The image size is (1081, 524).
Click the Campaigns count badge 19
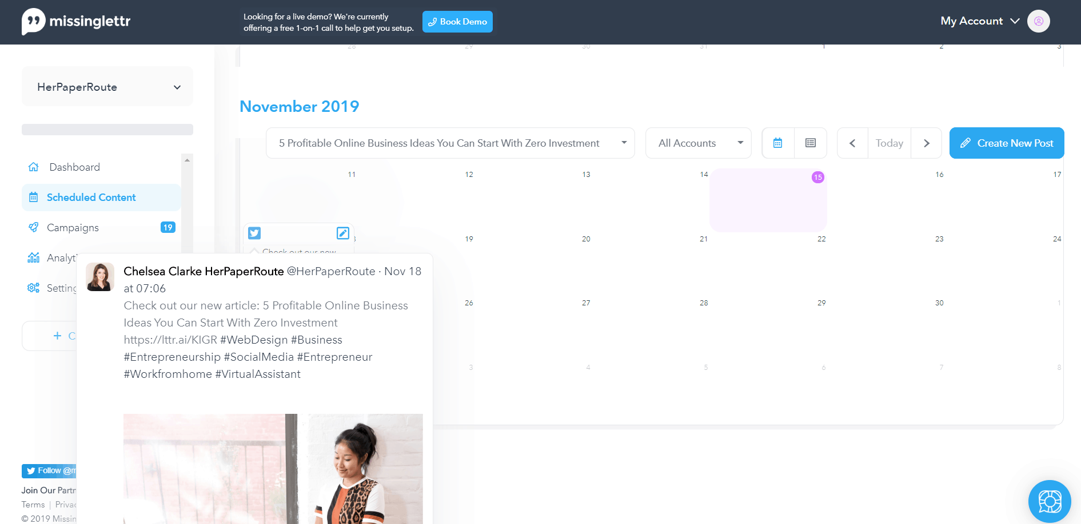coord(167,227)
